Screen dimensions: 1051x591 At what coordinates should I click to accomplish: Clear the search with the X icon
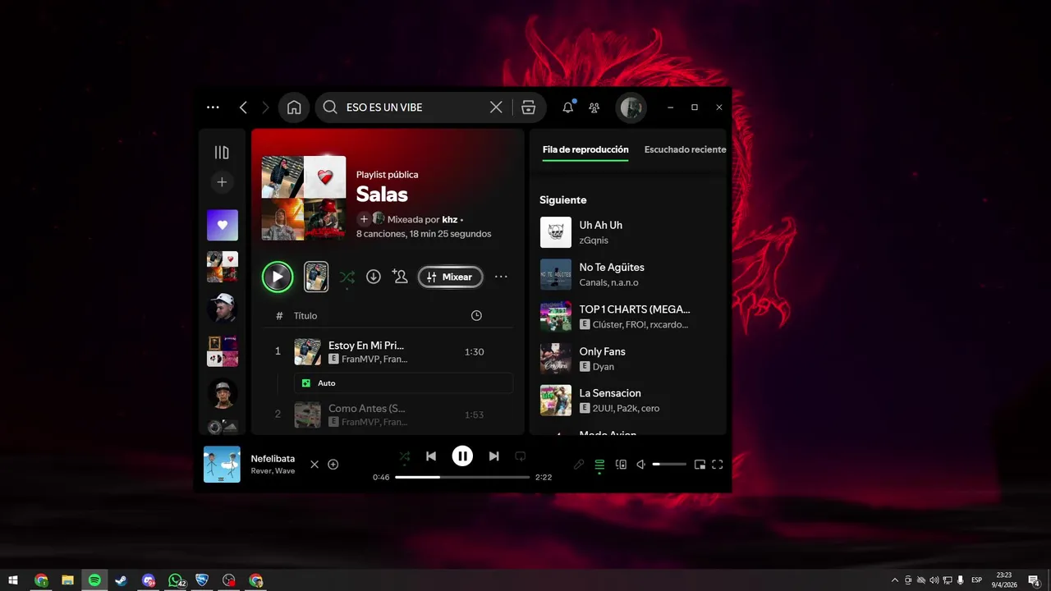tap(496, 108)
